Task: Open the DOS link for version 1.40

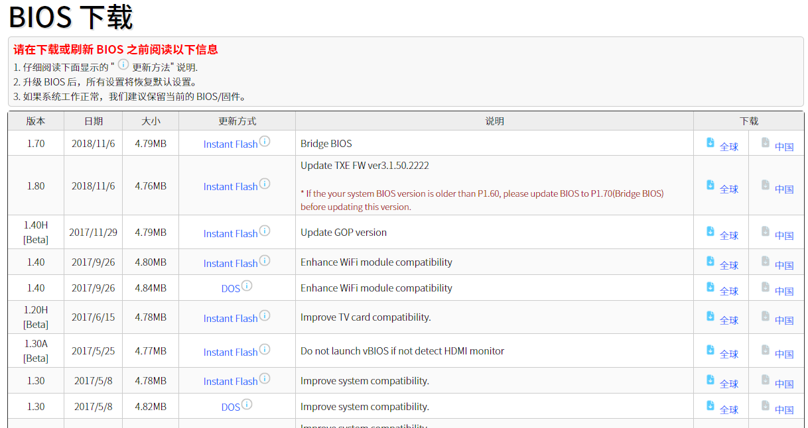Action: point(230,289)
